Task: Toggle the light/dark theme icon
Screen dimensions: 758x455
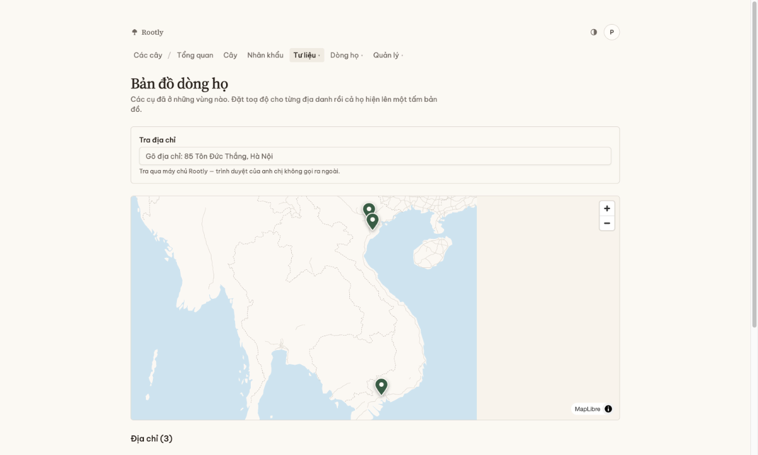Action: point(594,32)
